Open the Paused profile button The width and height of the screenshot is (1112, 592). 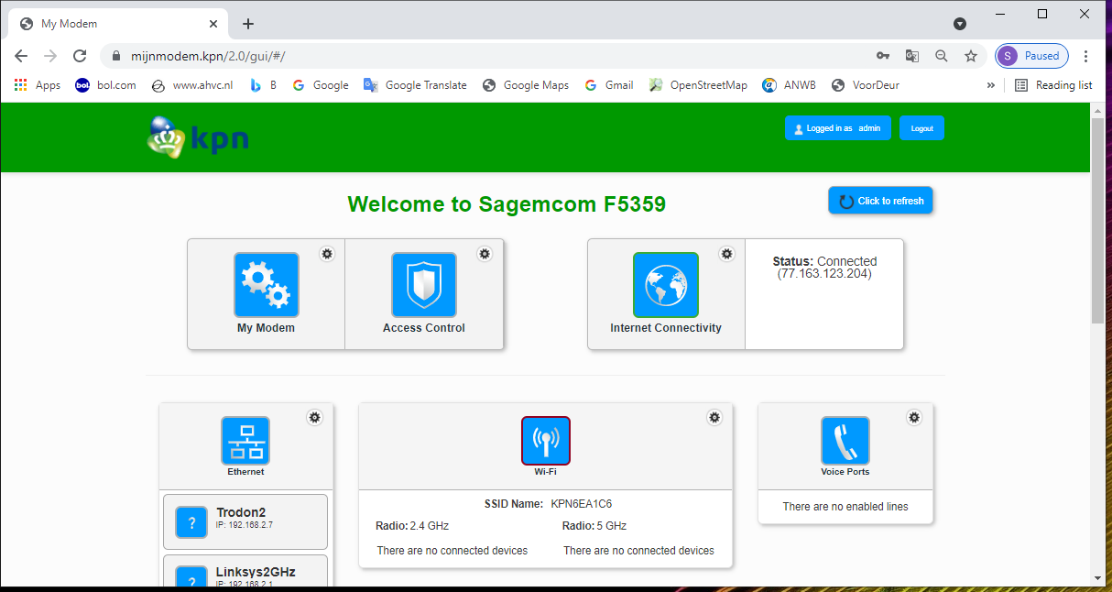pos(1031,56)
